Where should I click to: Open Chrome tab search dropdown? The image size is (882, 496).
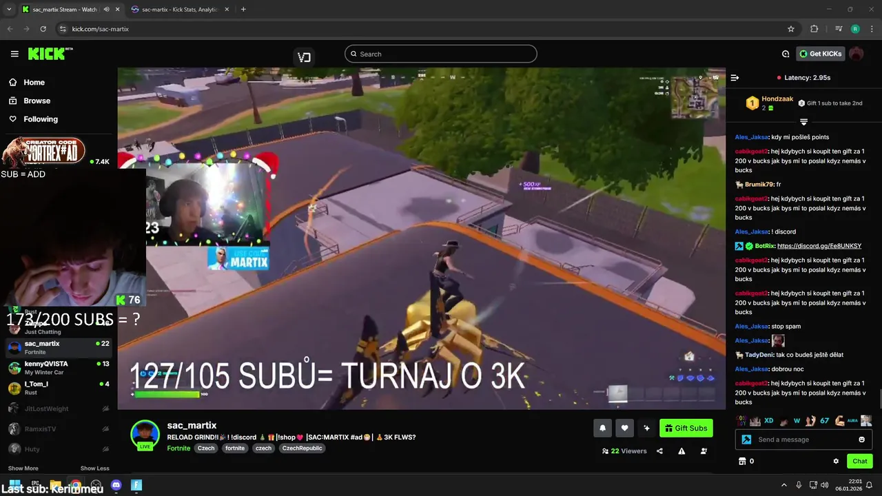[9, 10]
